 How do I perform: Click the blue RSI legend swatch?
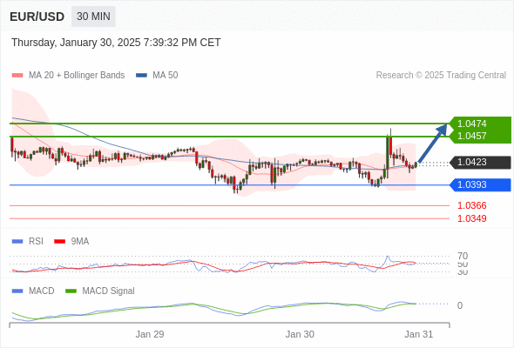click(x=17, y=242)
